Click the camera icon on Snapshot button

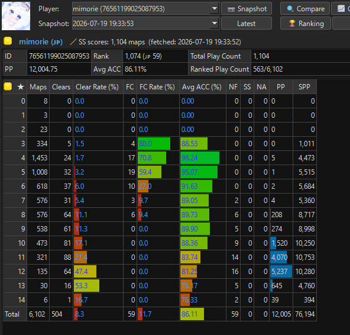click(231, 9)
